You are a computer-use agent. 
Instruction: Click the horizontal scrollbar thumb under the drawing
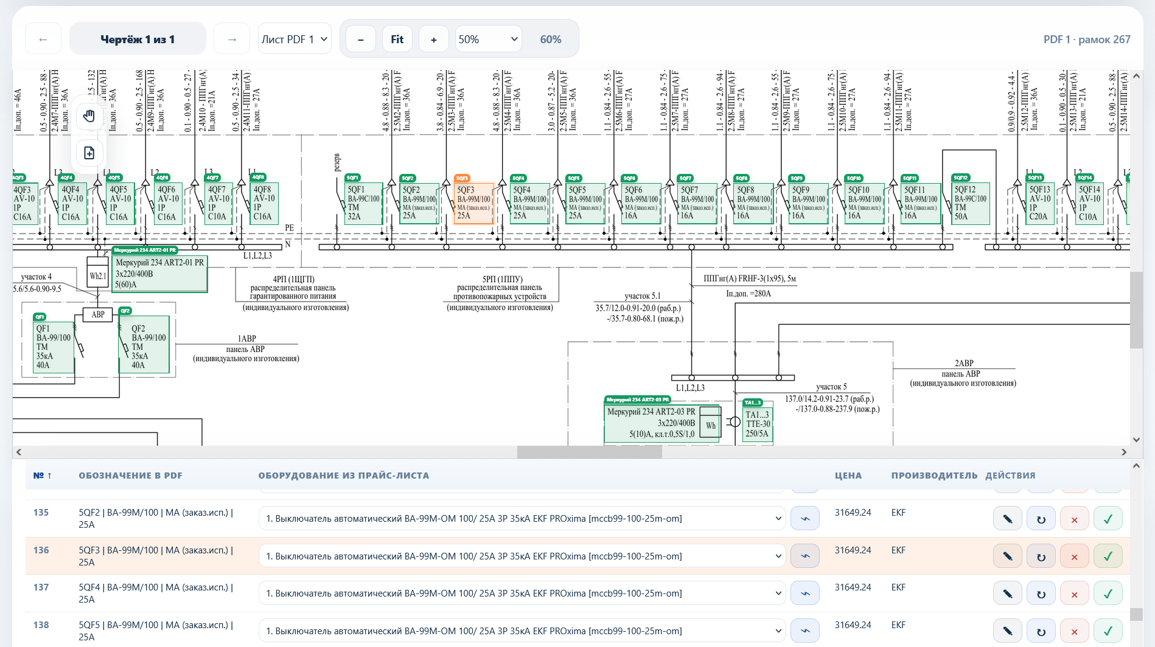(x=589, y=452)
